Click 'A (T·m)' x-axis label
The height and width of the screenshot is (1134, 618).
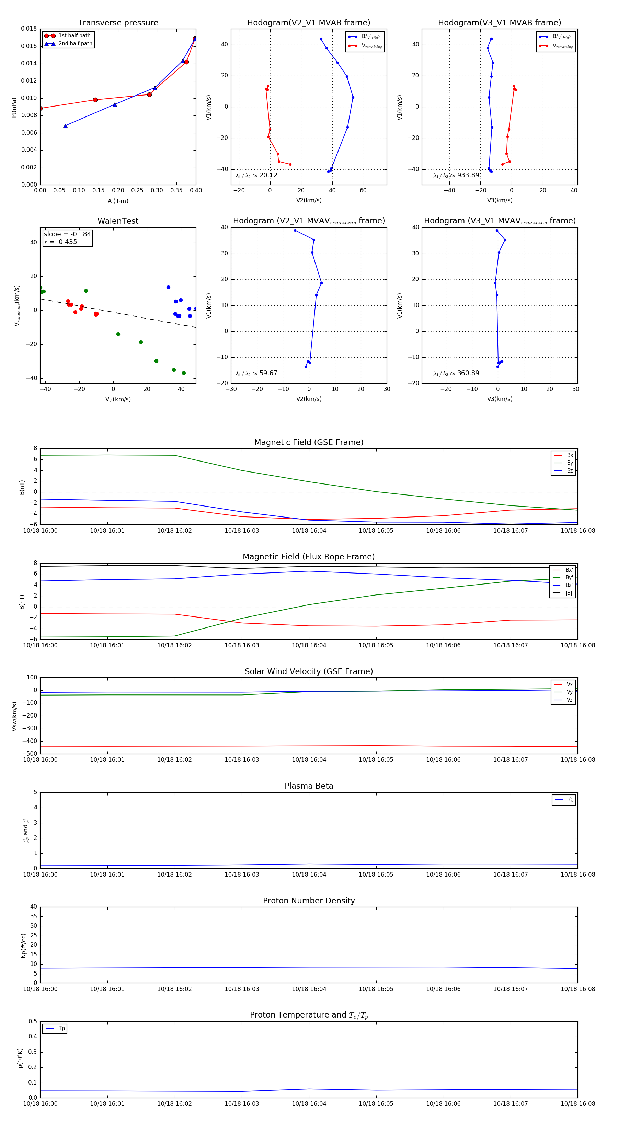pos(118,201)
